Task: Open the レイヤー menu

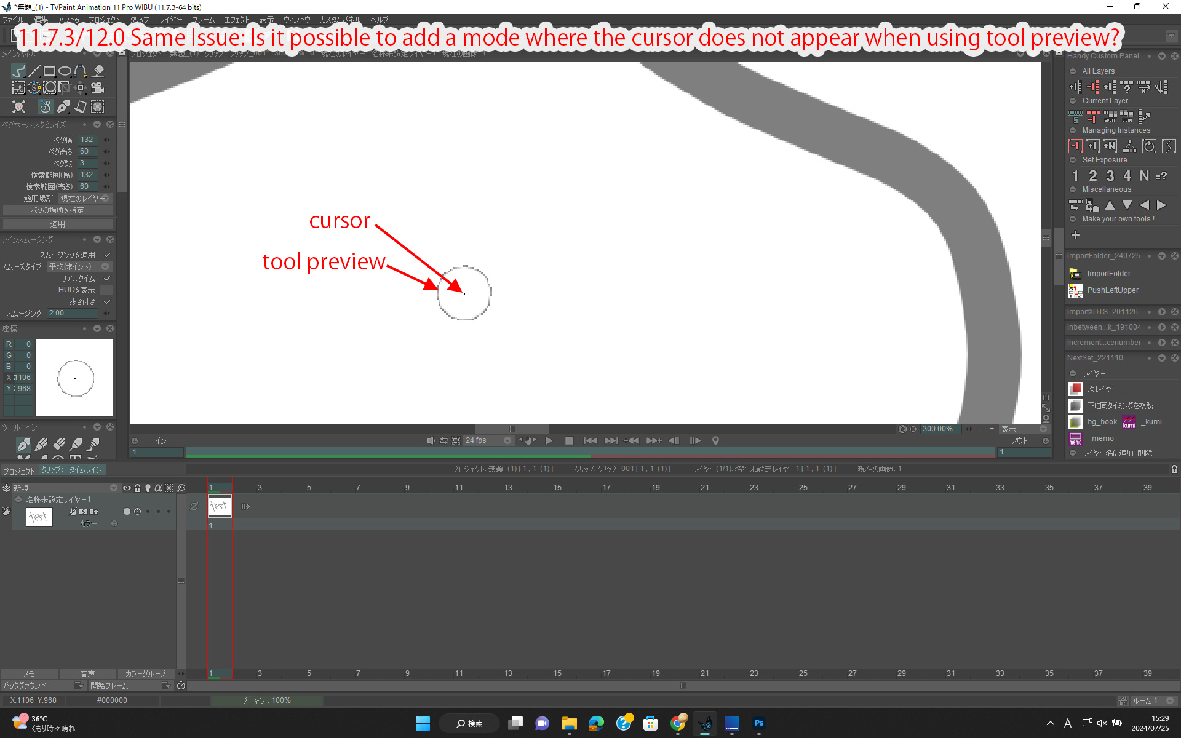Action: point(171,20)
